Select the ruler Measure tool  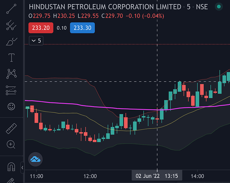(x=11, y=128)
